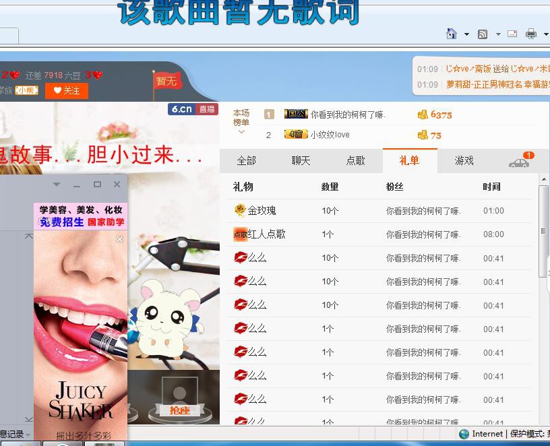The image size is (550, 446).
Task: Click the 4富 wealth level badge
Action: 296,134
